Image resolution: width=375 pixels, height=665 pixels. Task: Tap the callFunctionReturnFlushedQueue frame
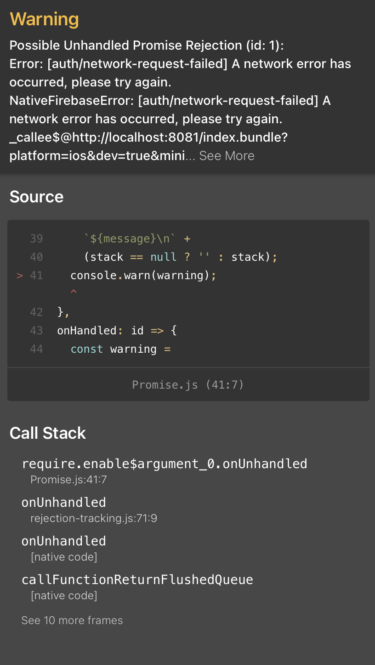(x=137, y=587)
